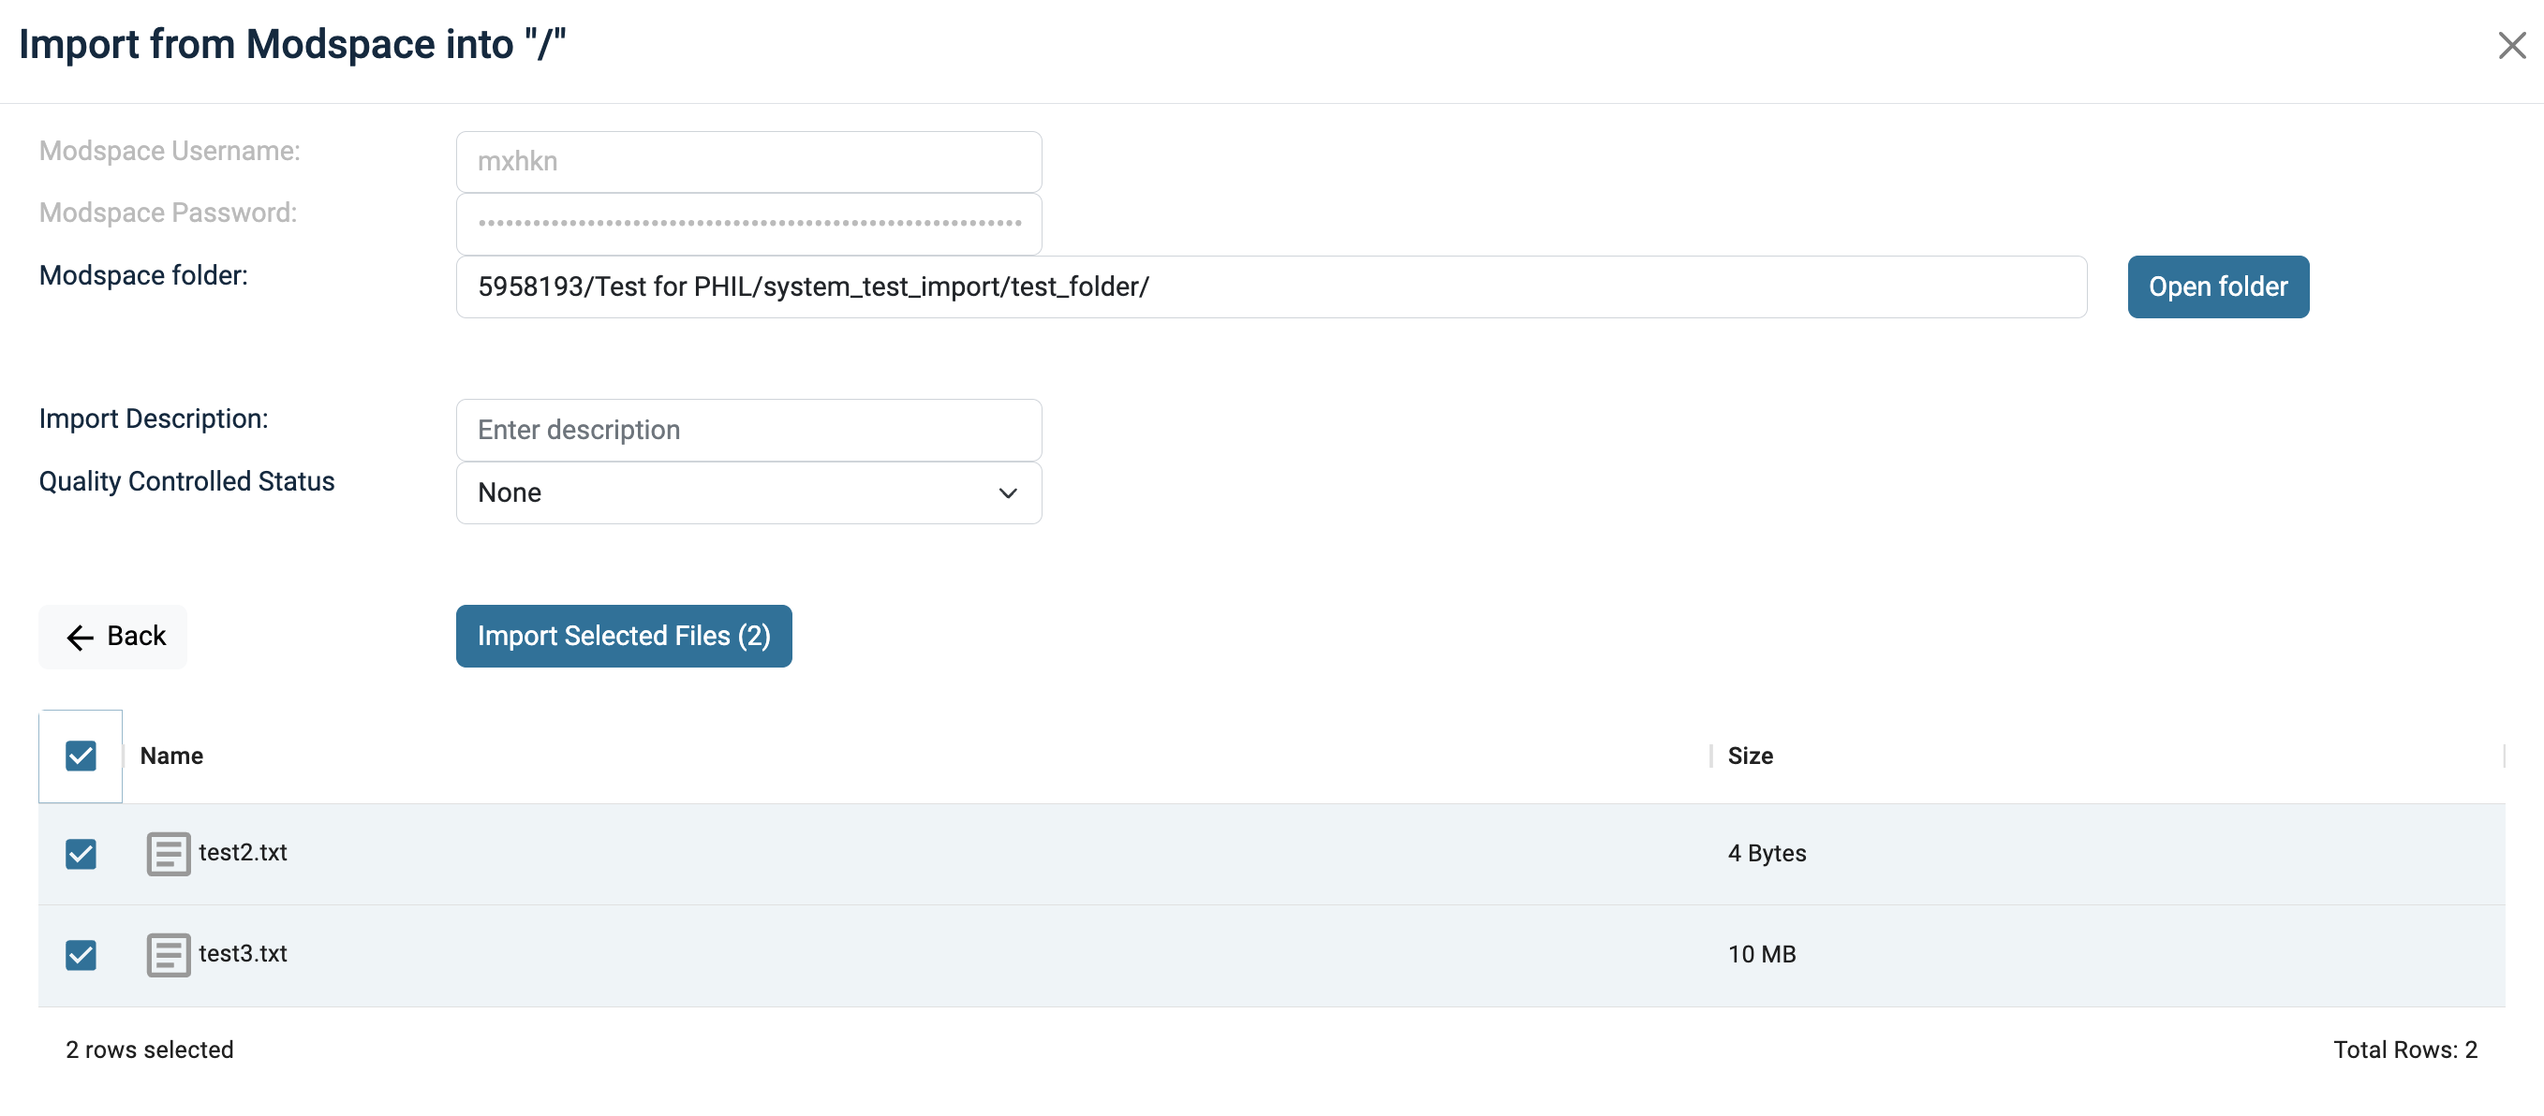This screenshot has width=2544, height=1116.
Task: Select the test2.txt file name
Action: [243, 853]
